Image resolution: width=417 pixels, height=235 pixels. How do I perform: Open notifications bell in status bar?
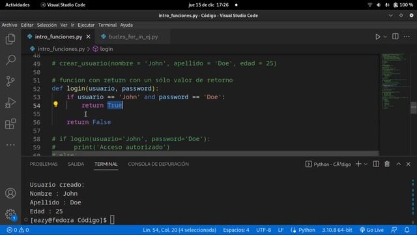click(407, 230)
